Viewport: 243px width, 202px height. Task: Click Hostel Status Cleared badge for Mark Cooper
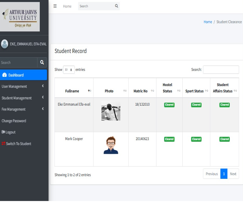pos(169,139)
